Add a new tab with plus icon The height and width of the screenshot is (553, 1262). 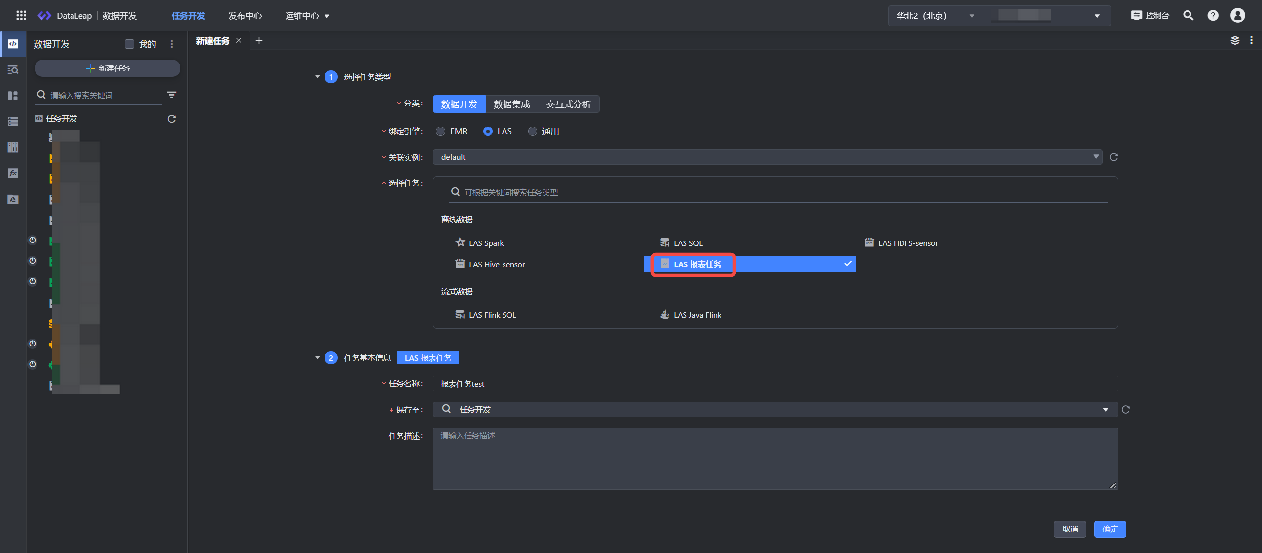(259, 41)
